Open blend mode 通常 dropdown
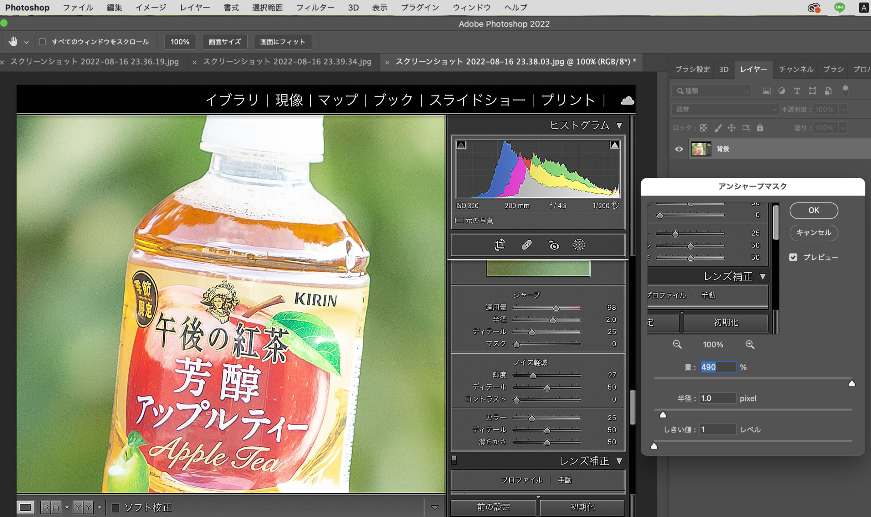 (x=725, y=109)
